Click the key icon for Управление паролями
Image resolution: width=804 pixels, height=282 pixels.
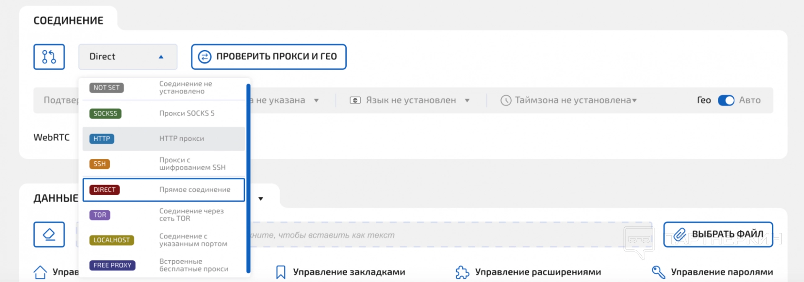pyautogui.click(x=658, y=272)
